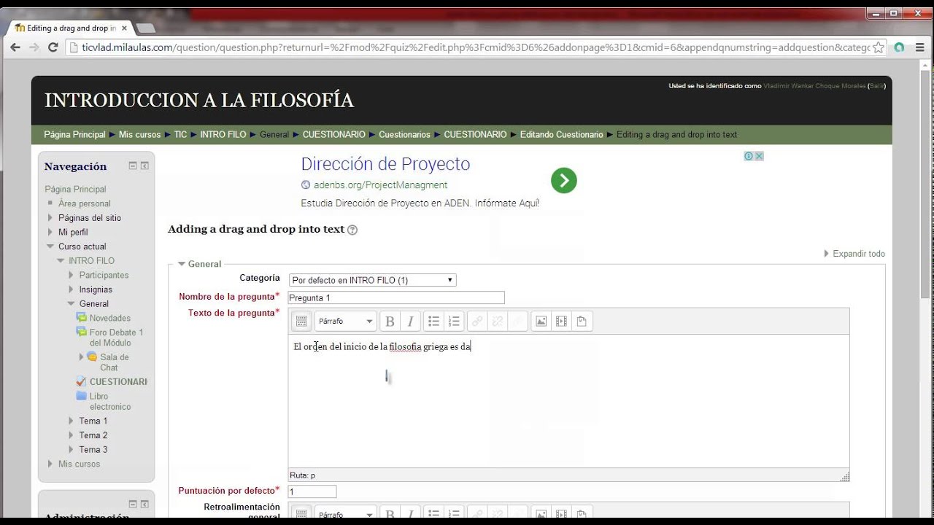The height and width of the screenshot is (525, 934).
Task: Click the green arrow in the advertisement
Action: pos(564,180)
